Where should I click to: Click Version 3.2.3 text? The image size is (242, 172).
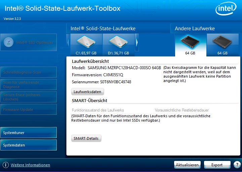point(12,19)
